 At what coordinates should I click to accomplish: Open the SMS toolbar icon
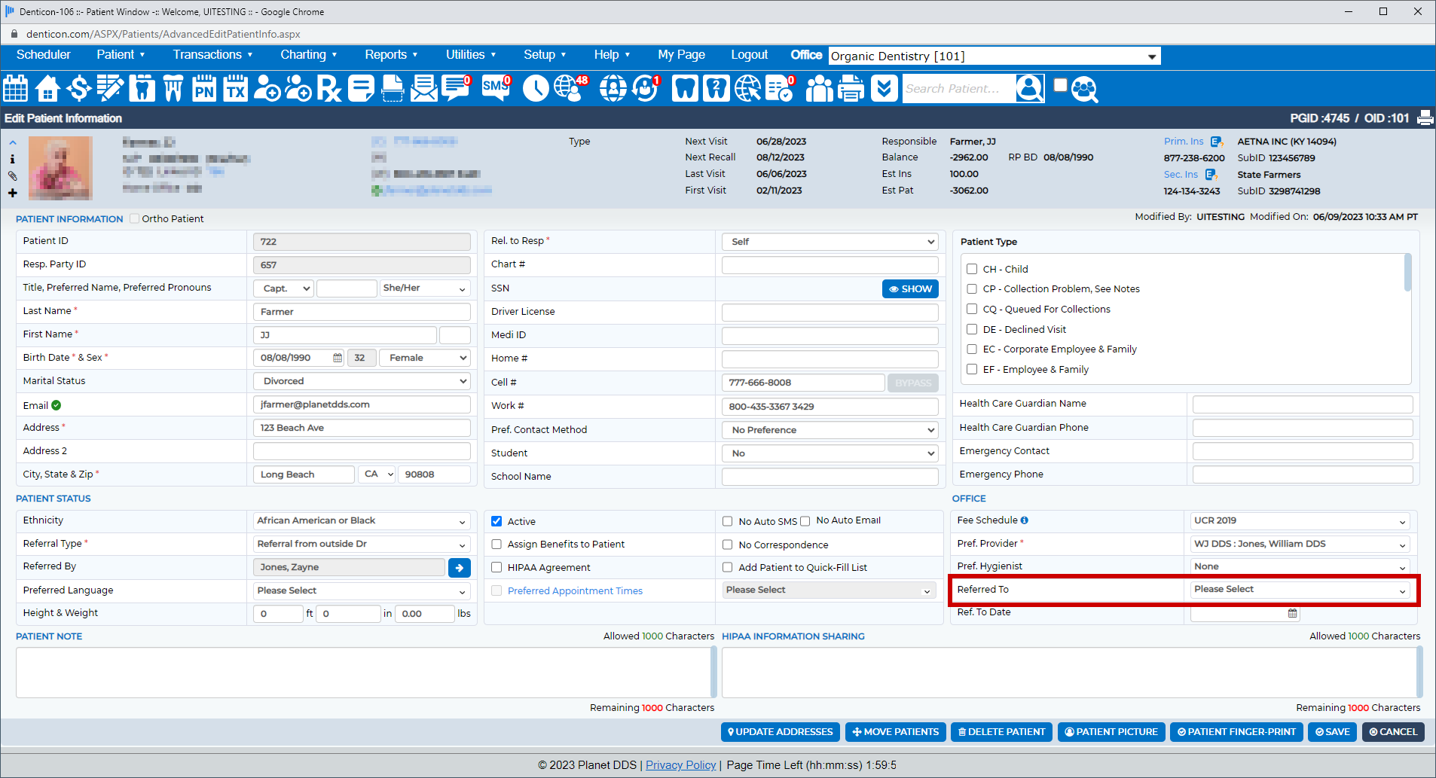pos(496,88)
